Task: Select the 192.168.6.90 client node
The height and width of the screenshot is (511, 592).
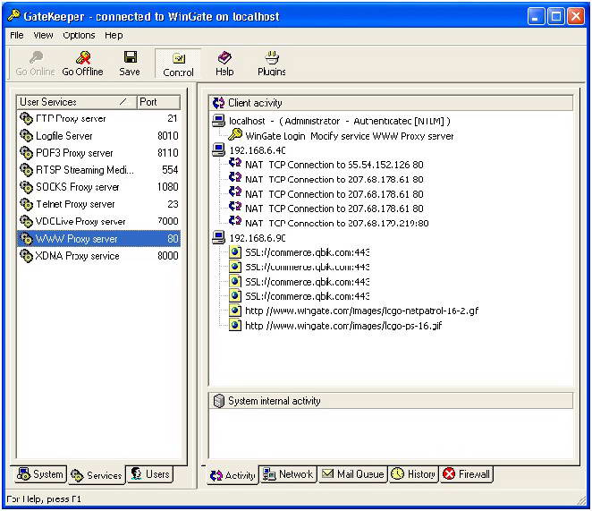Action: tap(258, 238)
